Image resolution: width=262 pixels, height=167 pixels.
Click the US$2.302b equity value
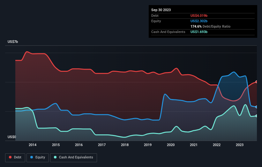(199, 21)
